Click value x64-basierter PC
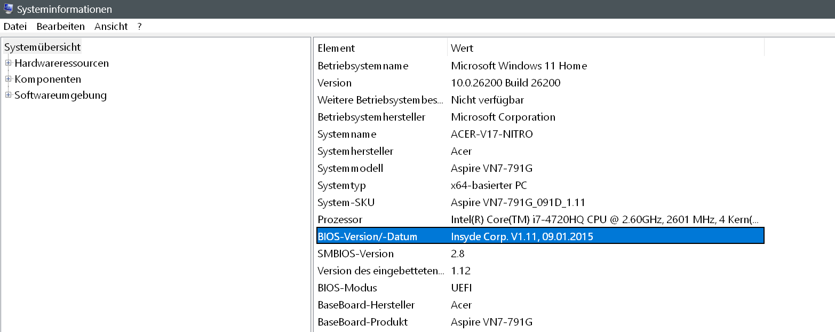The height and width of the screenshot is (332, 835). (489, 185)
